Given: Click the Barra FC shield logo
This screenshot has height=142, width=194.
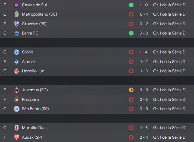Looking at the screenshot, I should 17,33.
